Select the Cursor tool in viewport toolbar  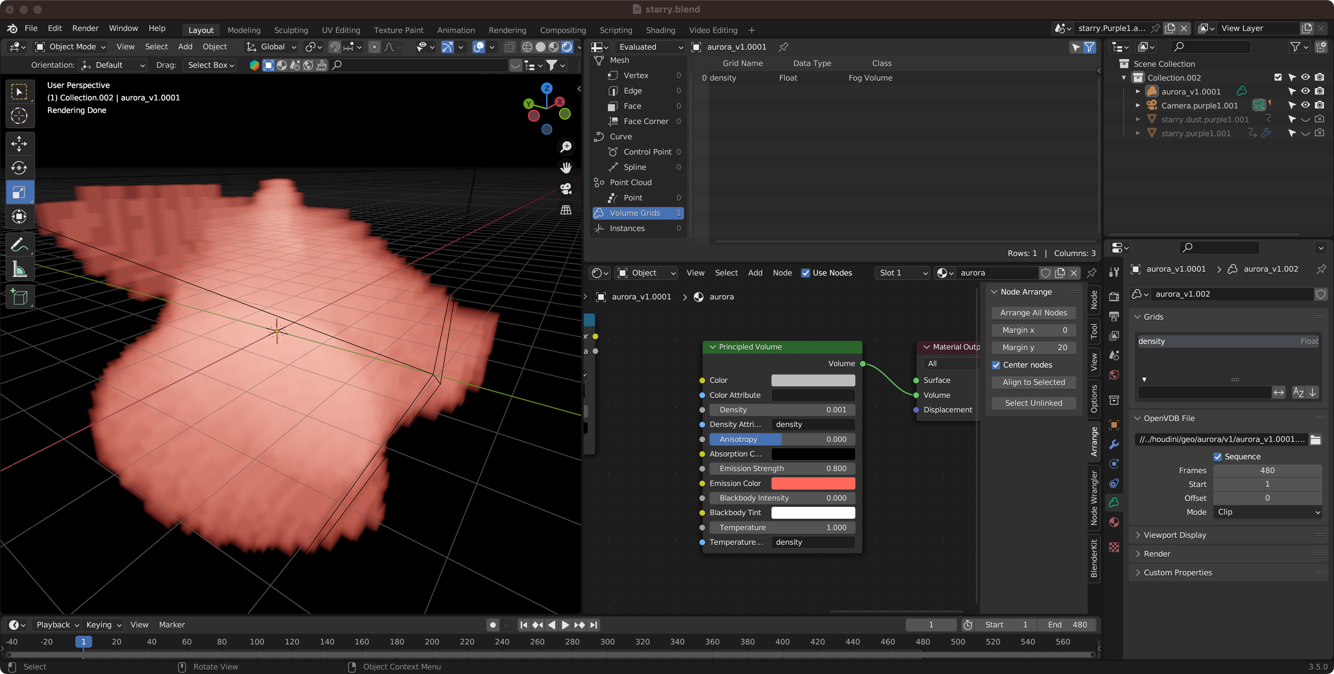click(19, 116)
